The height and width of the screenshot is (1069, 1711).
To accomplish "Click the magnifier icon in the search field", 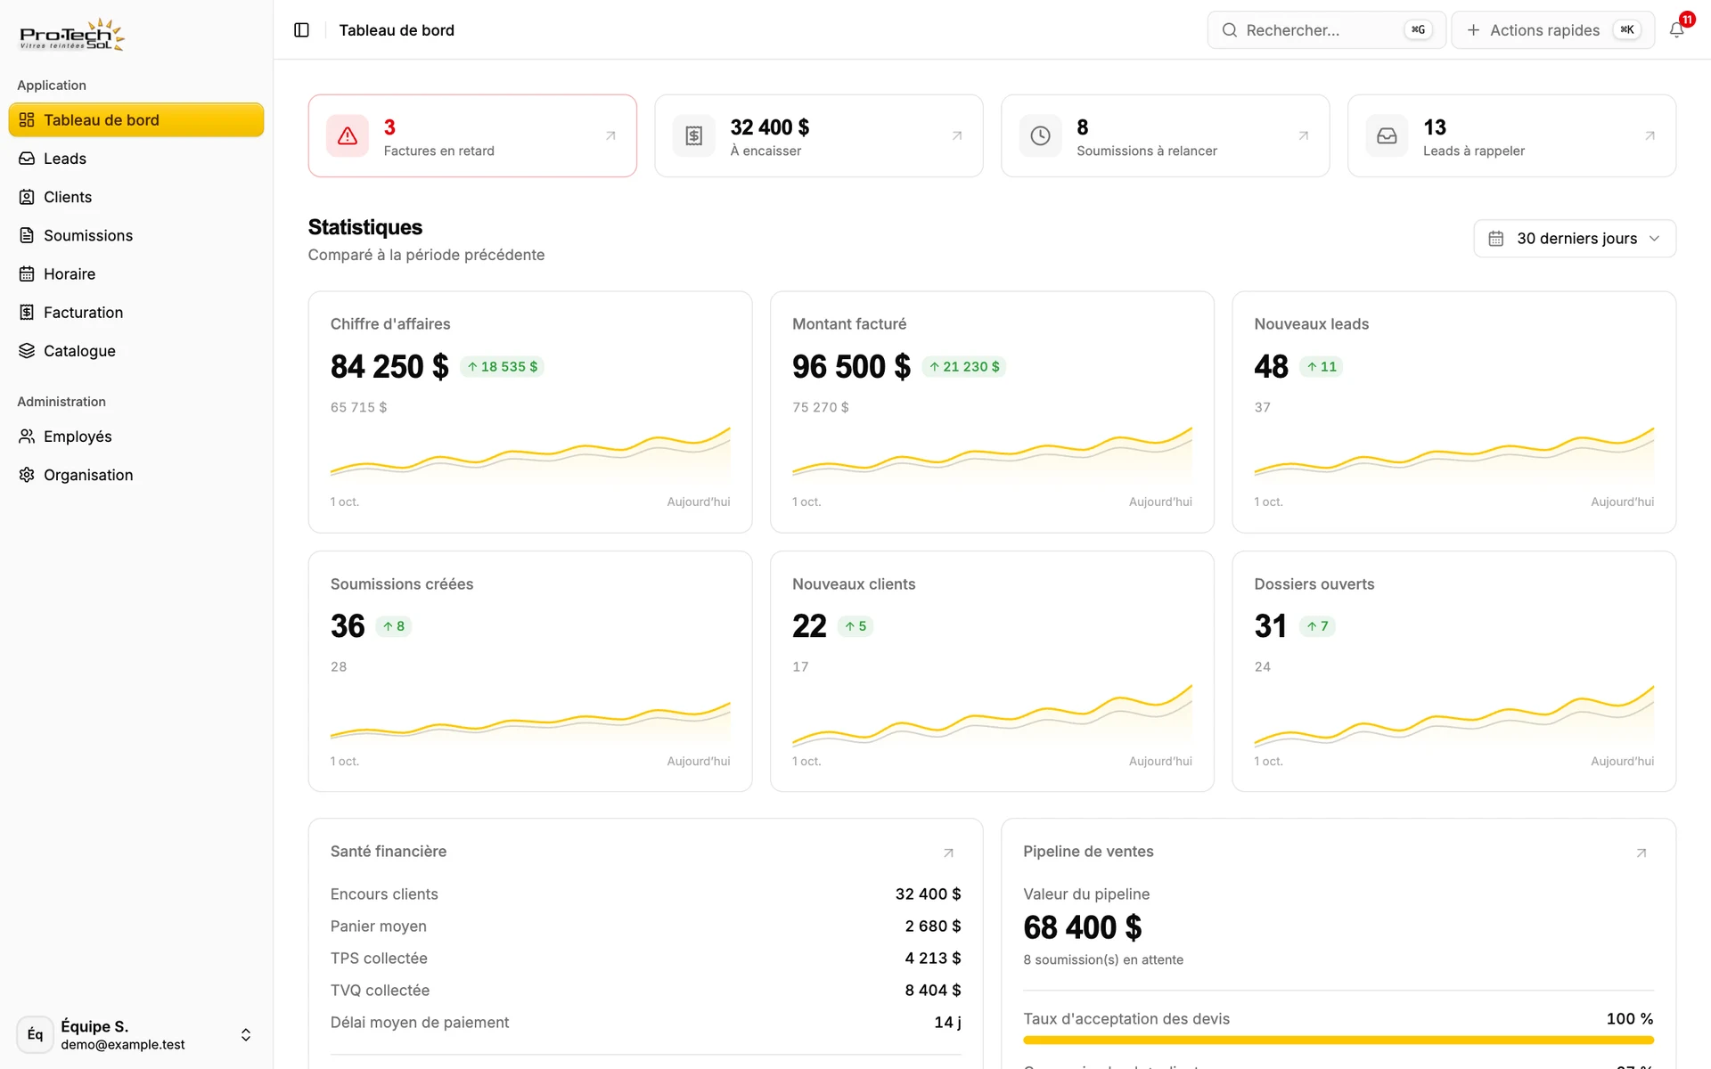I will pos(1230,30).
